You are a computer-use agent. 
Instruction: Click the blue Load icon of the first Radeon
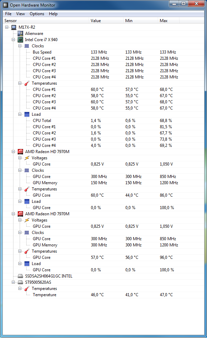(27, 201)
